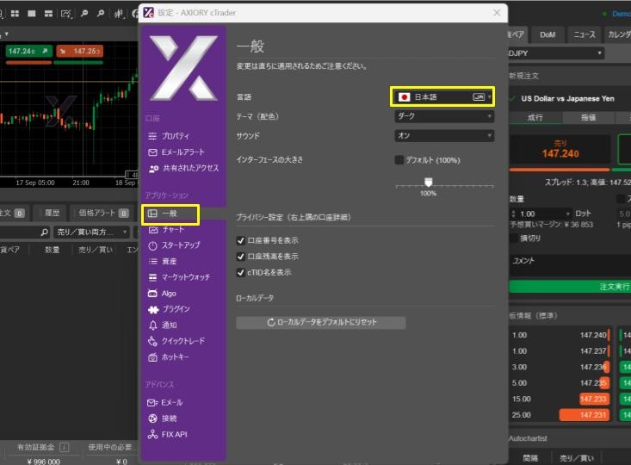Open Algo settings in the sidebar
The width and height of the screenshot is (631, 465).
pos(162,294)
